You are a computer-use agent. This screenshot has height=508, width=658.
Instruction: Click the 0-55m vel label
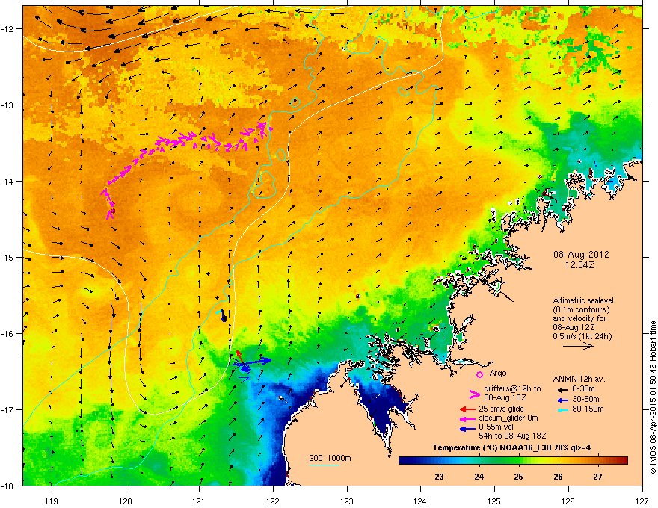tap(496, 427)
